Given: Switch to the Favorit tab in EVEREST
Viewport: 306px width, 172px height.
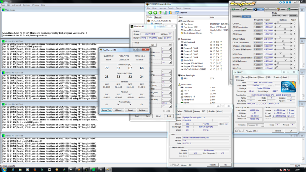Looking at the screenshot, I should tap(158, 17).
